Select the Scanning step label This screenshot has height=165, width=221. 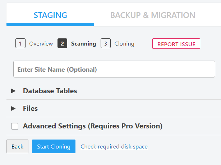pos(84,44)
